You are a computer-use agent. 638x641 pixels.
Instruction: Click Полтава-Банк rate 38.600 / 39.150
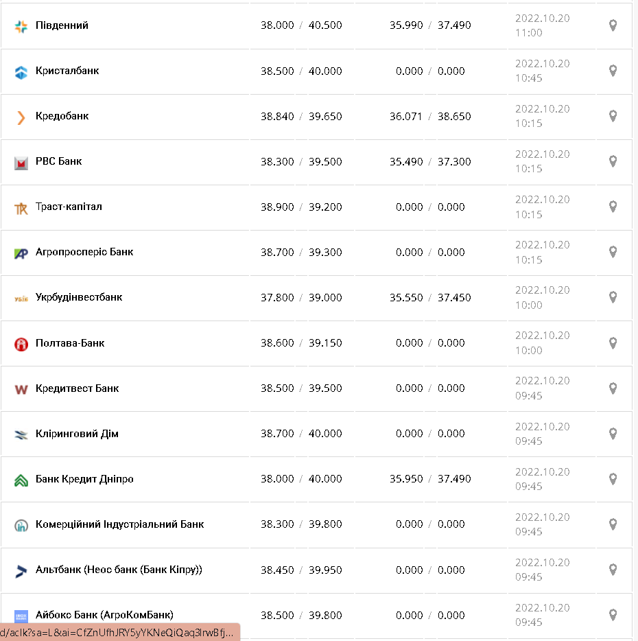301,343
